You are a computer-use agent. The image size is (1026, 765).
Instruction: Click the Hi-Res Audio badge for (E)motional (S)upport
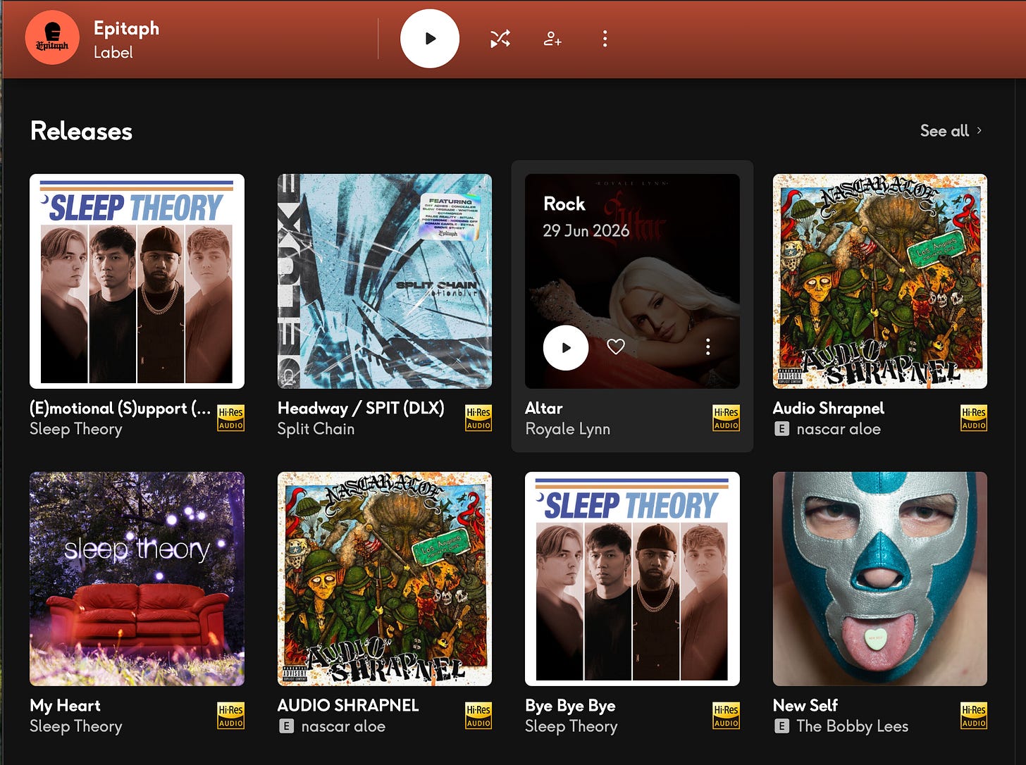231,418
